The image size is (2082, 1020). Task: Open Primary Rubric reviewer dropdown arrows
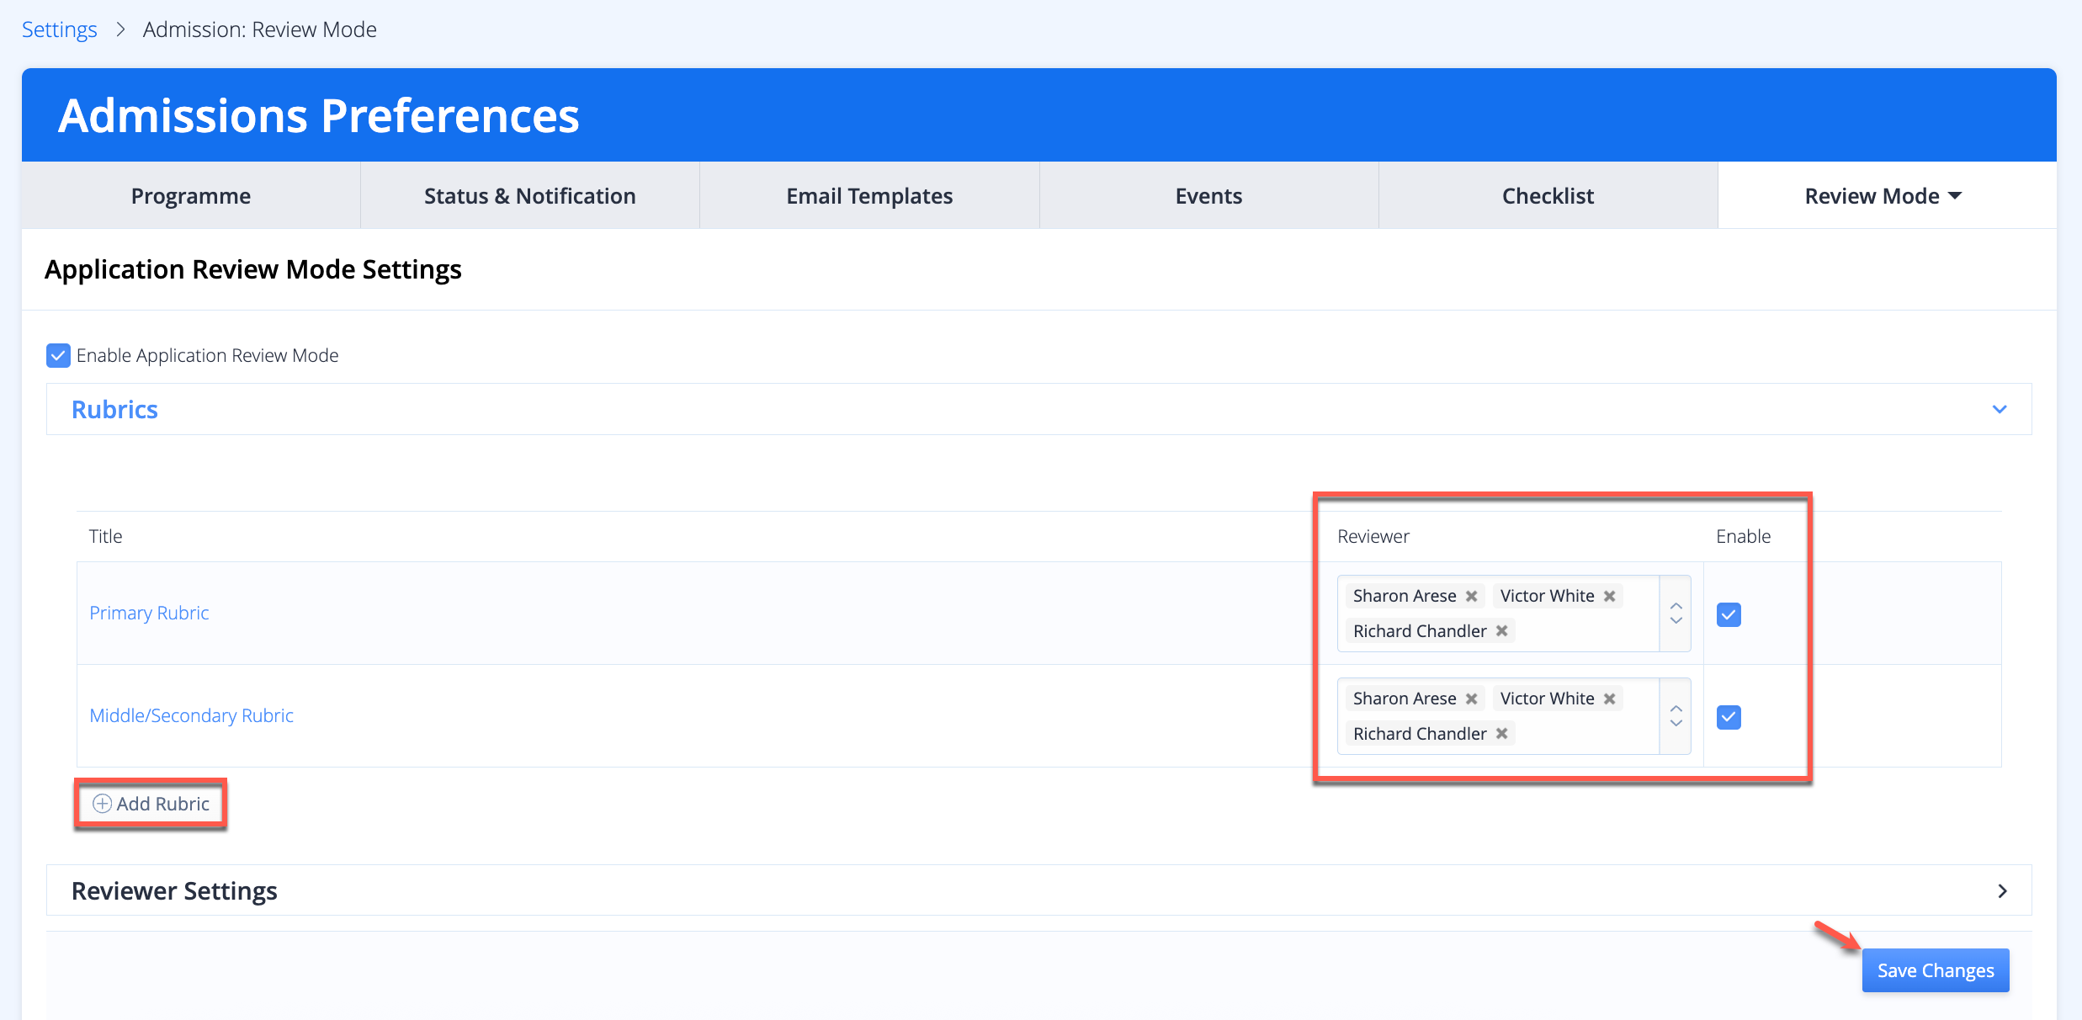coord(1676,614)
